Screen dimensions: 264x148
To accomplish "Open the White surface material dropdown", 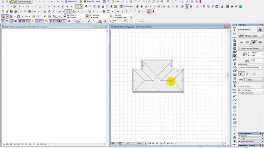I will pos(253,80).
